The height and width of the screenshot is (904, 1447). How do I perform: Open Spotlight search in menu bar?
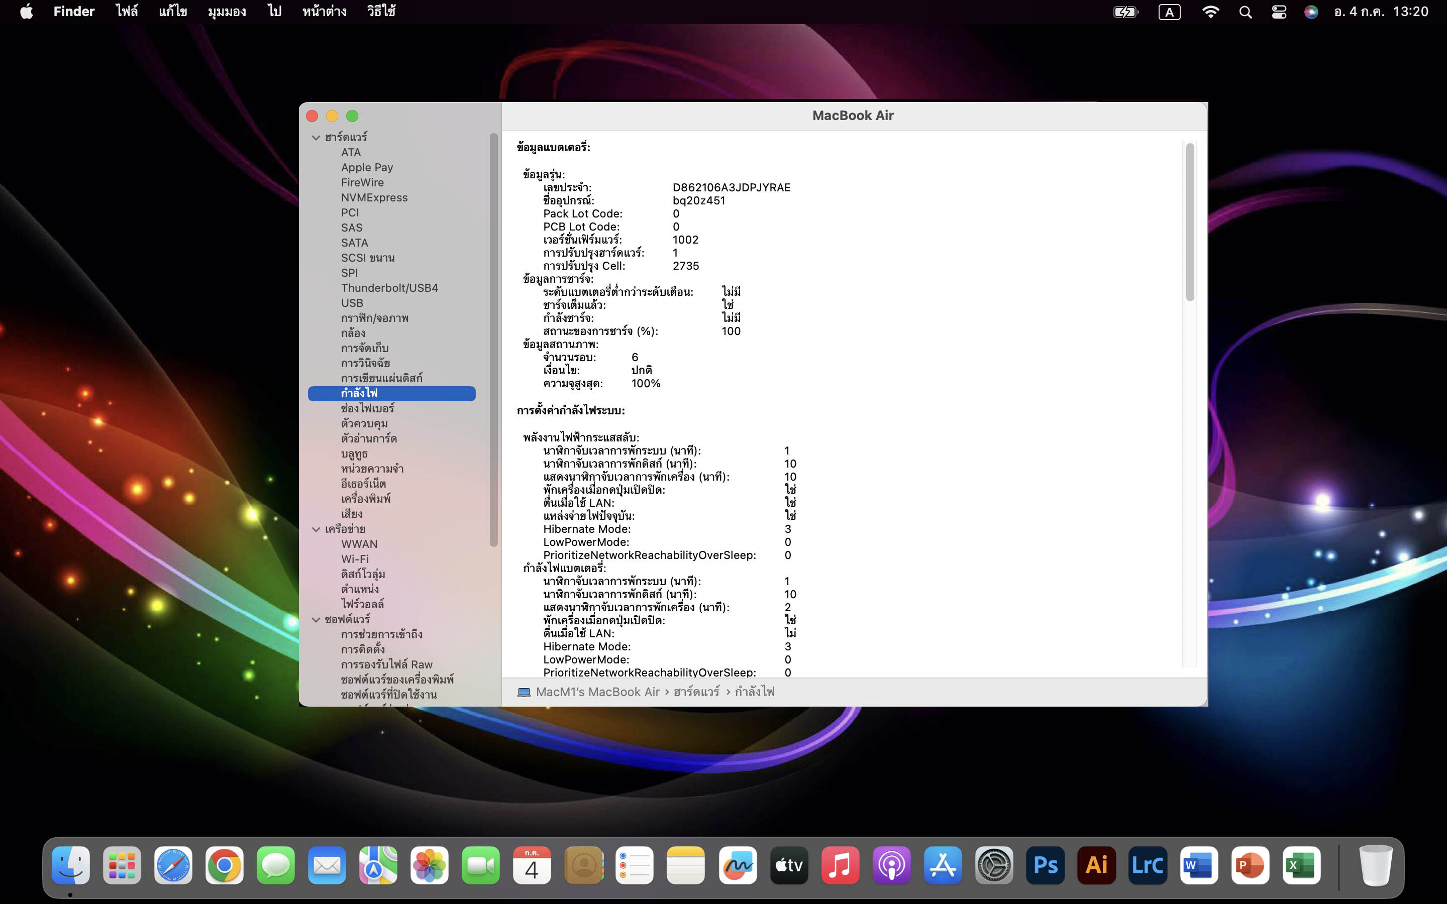point(1246,12)
